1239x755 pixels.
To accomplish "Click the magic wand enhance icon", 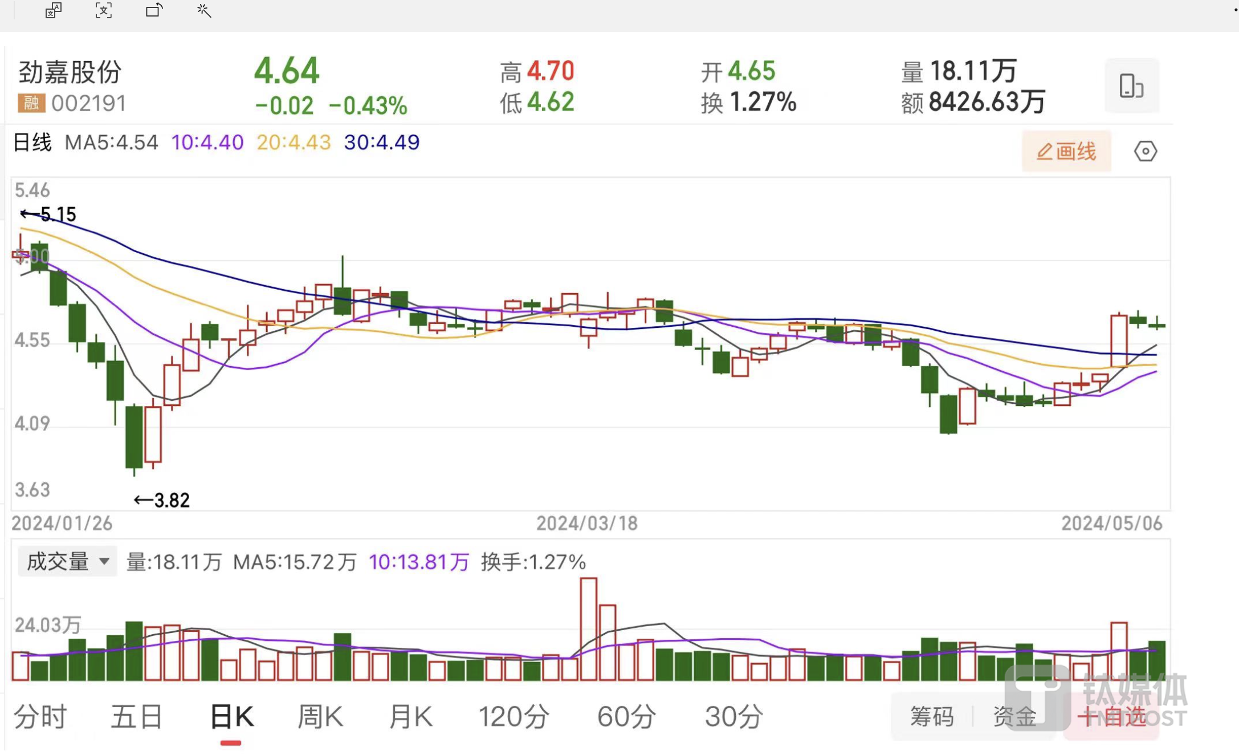I will pyautogui.click(x=204, y=10).
